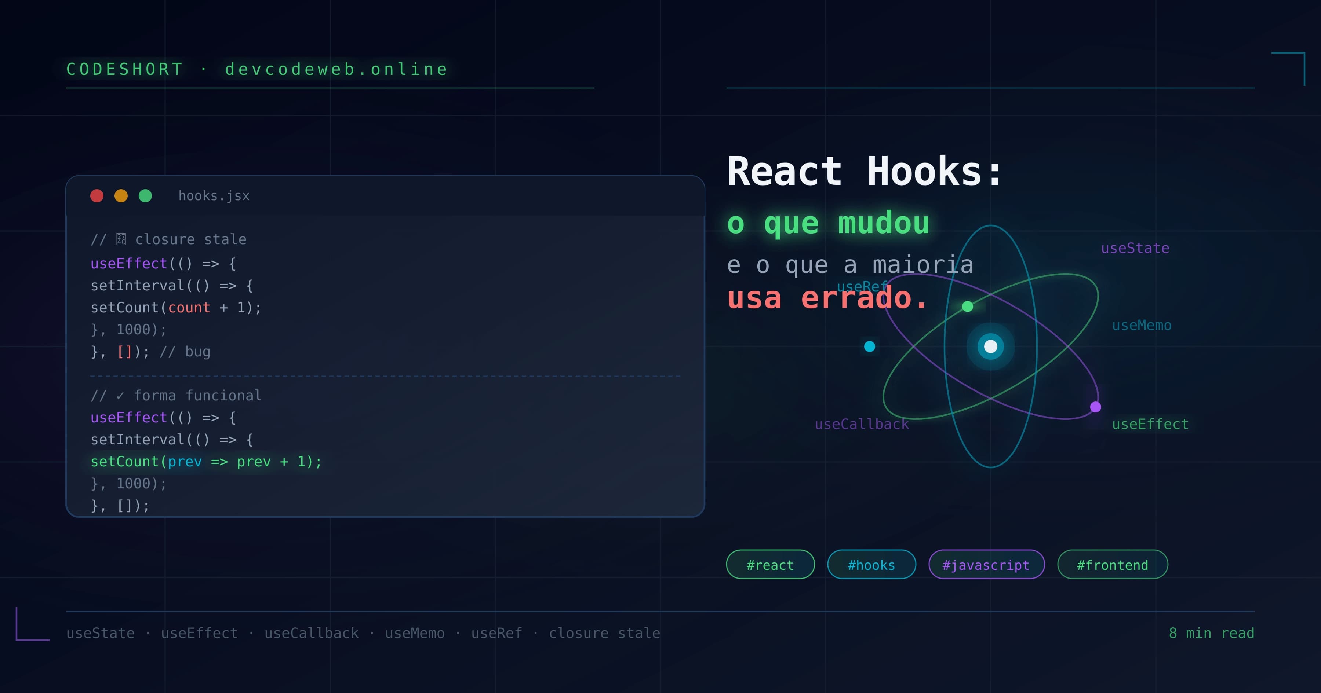Click the useState label by the atom
1321x693 pixels.
pos(1135,248)
